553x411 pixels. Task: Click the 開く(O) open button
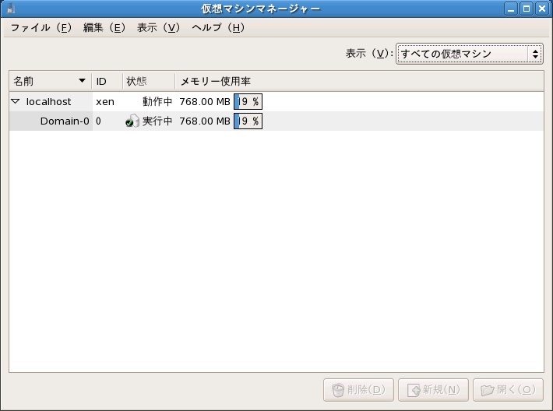coord(508,390)
